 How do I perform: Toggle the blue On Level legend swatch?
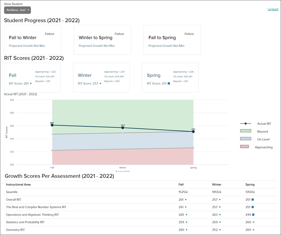pos(246,139)
